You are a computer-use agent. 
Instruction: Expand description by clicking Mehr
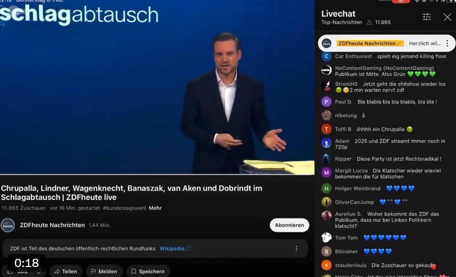coord(155,208)
